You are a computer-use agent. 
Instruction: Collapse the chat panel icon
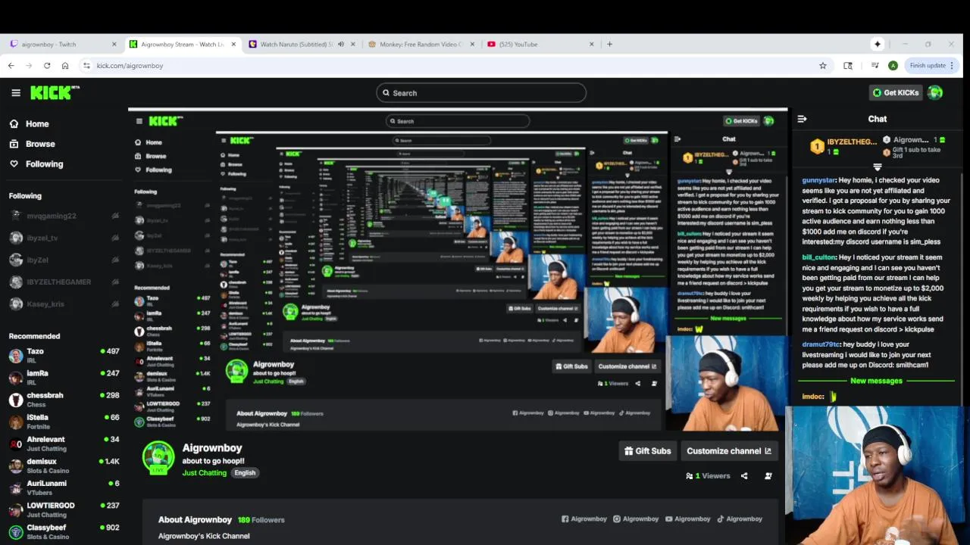802,119
